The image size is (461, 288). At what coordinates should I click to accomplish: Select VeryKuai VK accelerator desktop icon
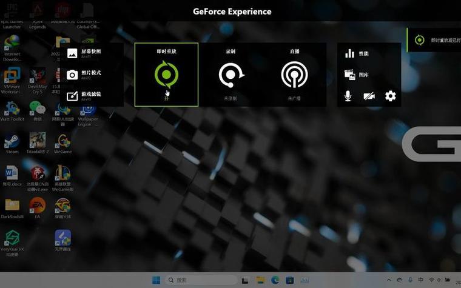(12, 243)
